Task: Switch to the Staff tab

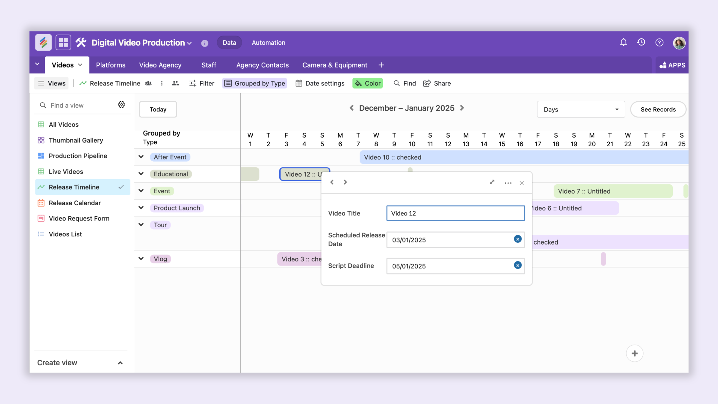Action: pyautogui.click(x=209, y=65)
